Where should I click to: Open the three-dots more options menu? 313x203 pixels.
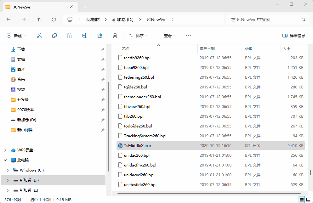[189, 36]
